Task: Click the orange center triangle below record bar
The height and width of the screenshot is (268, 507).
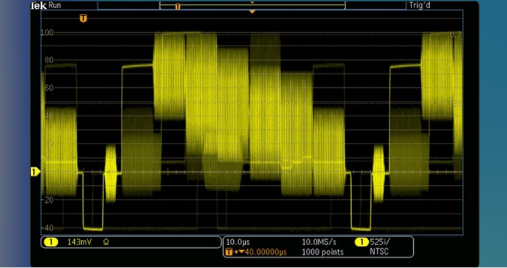Action: (252, 12)
